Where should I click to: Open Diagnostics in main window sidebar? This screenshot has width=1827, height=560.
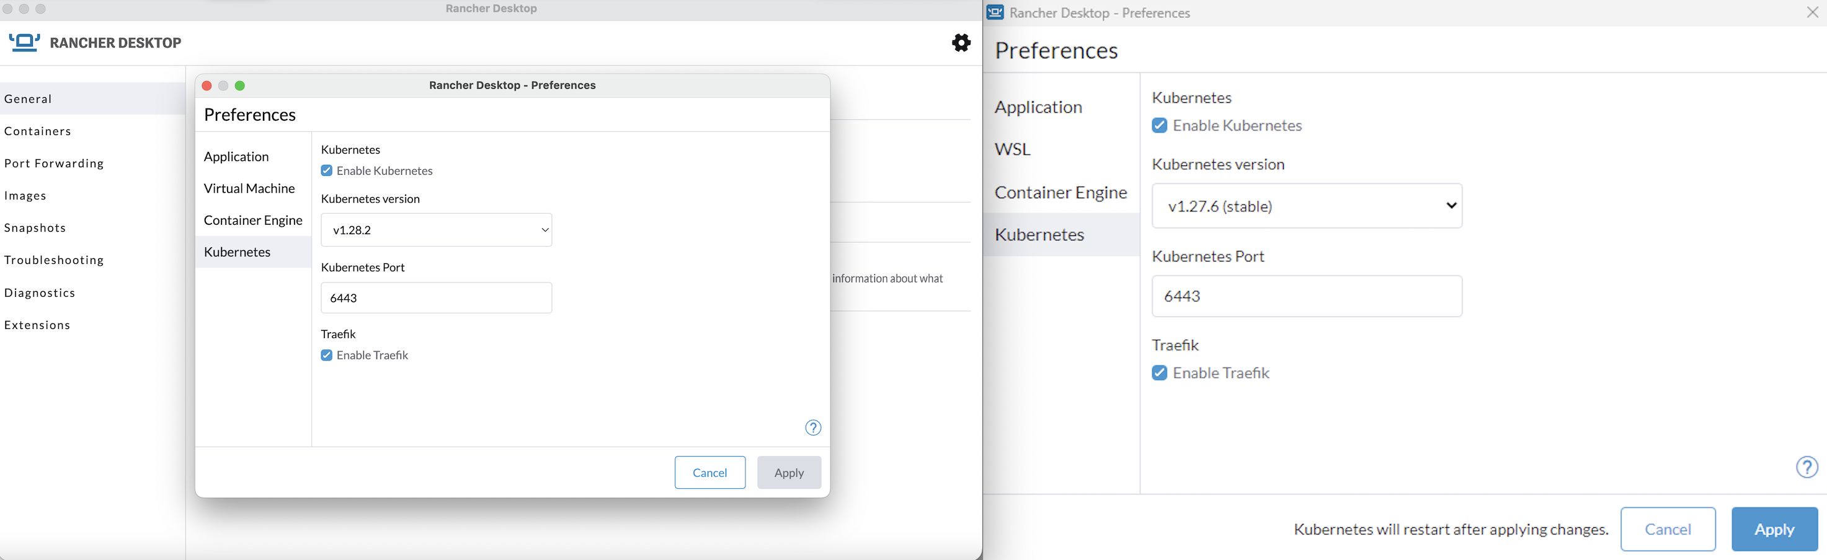point(92,293)
